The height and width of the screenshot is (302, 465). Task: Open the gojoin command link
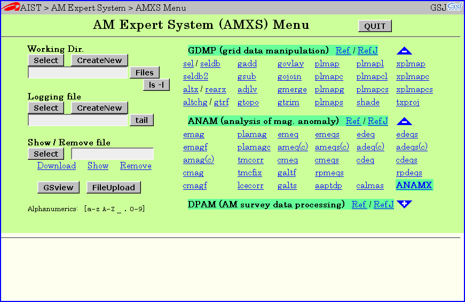pyautogui.click(x=289, y=76)
